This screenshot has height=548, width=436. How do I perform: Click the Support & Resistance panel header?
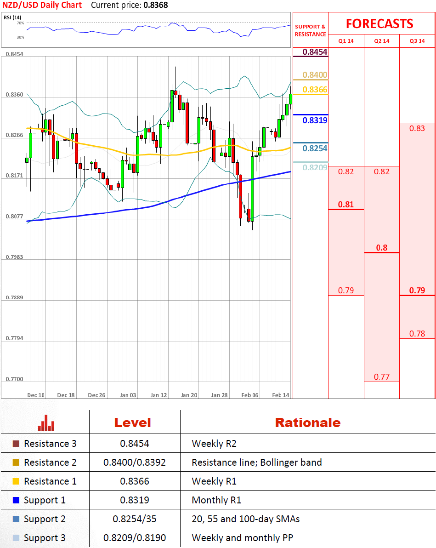coord(310,30)
